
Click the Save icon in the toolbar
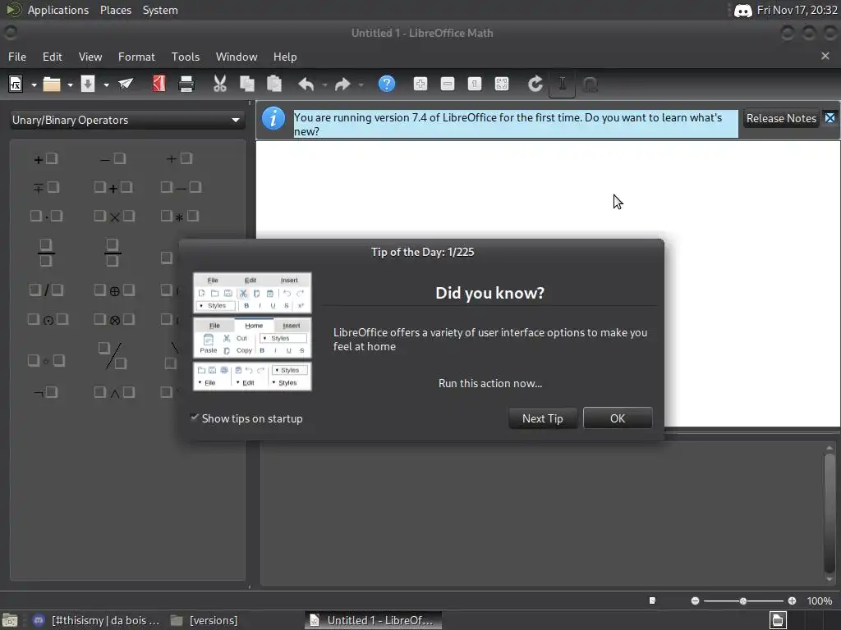coord(87,84)
